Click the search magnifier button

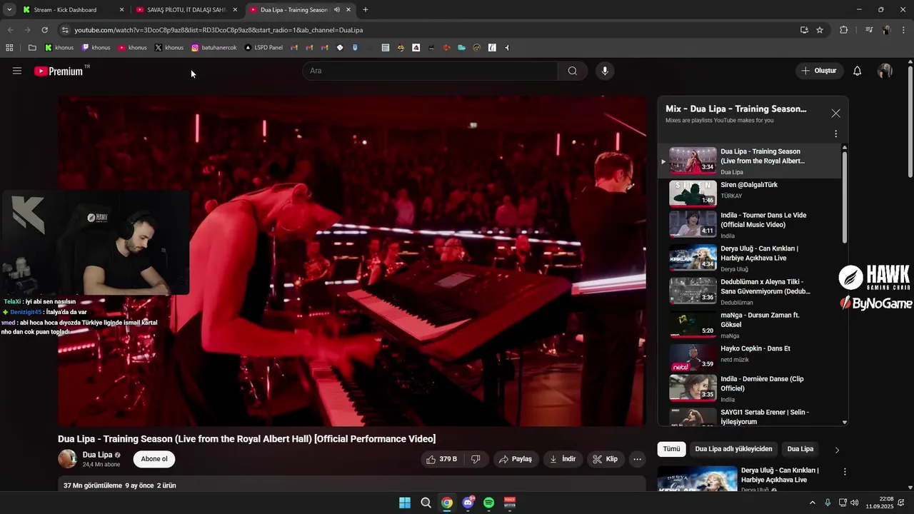pyautogui.click(x=573, y=71)
